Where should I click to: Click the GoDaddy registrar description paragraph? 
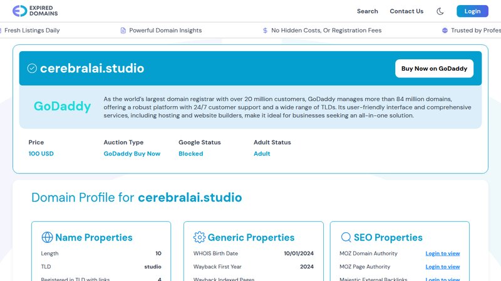pos(287,107)
